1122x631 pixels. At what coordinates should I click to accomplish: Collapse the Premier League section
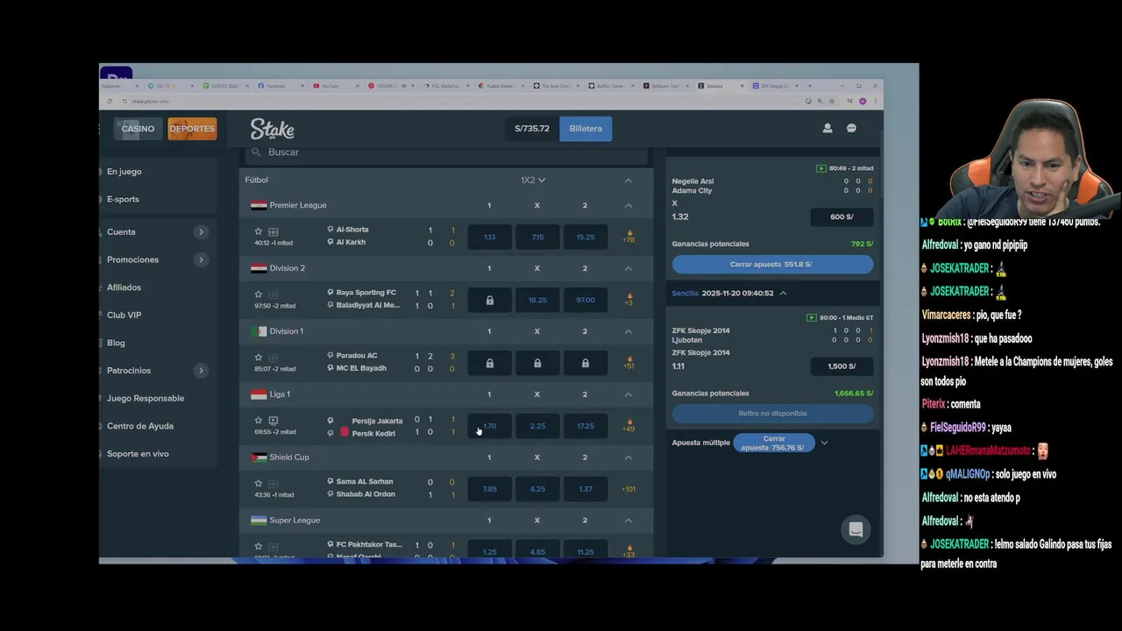(x=628, y=205)
